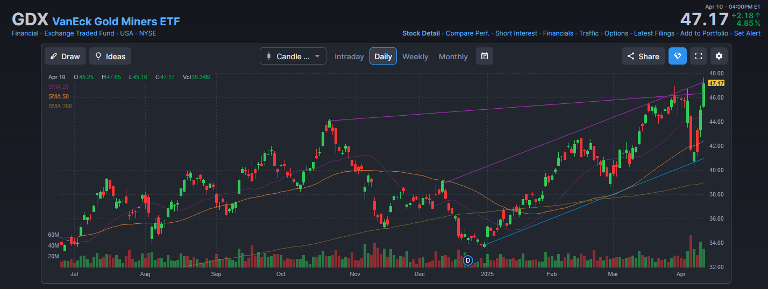Enter fullscreen chart mode
Screen dimensions: 768x289
tap(698, 57)
